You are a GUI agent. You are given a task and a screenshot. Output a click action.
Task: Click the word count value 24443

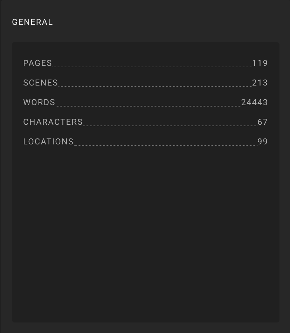click(255, 102)
